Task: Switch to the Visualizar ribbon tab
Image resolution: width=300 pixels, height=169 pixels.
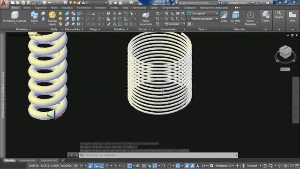Action: pyautogui.click(x=67, y=8)
